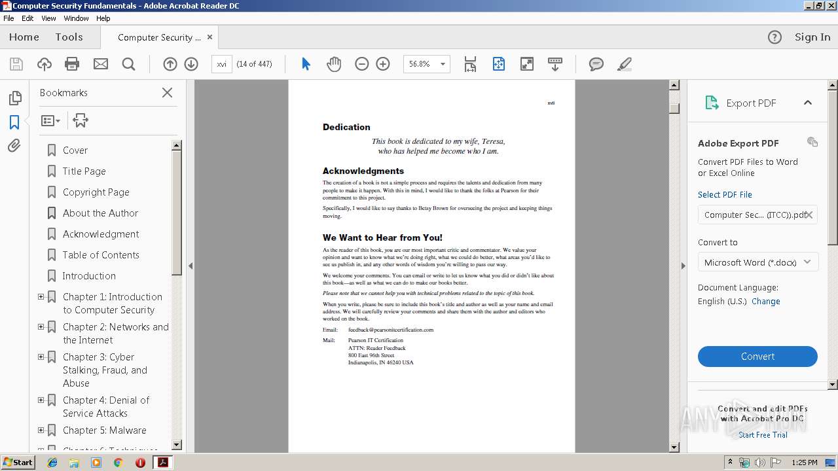838x471 pixels.
Task: Click the Convert button
Action: click(x=757, y=357)
